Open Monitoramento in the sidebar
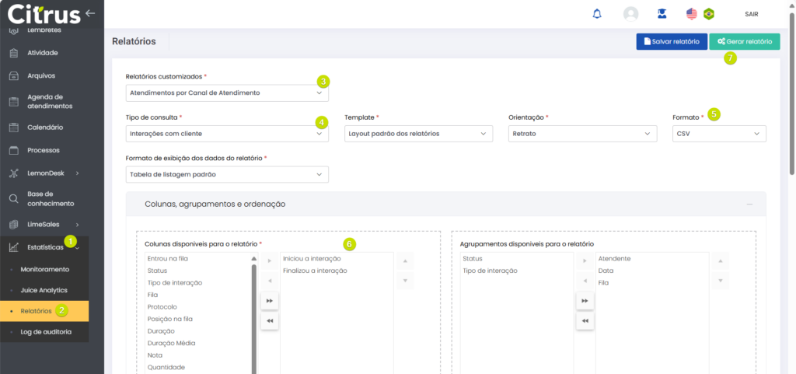796x374 pixels. click(x=44, y=269)
